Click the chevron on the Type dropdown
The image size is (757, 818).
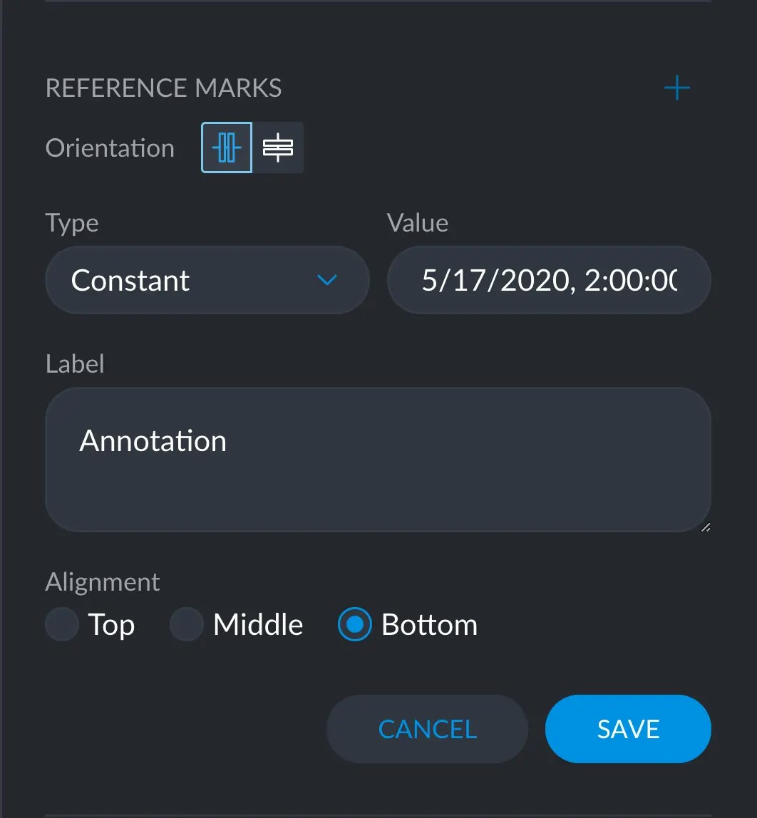(x=328, y=280)
